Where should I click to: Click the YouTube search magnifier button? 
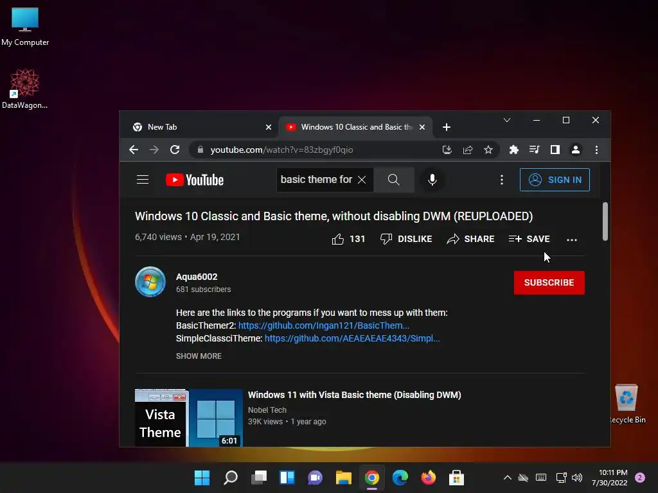click(x=394, y=180)
